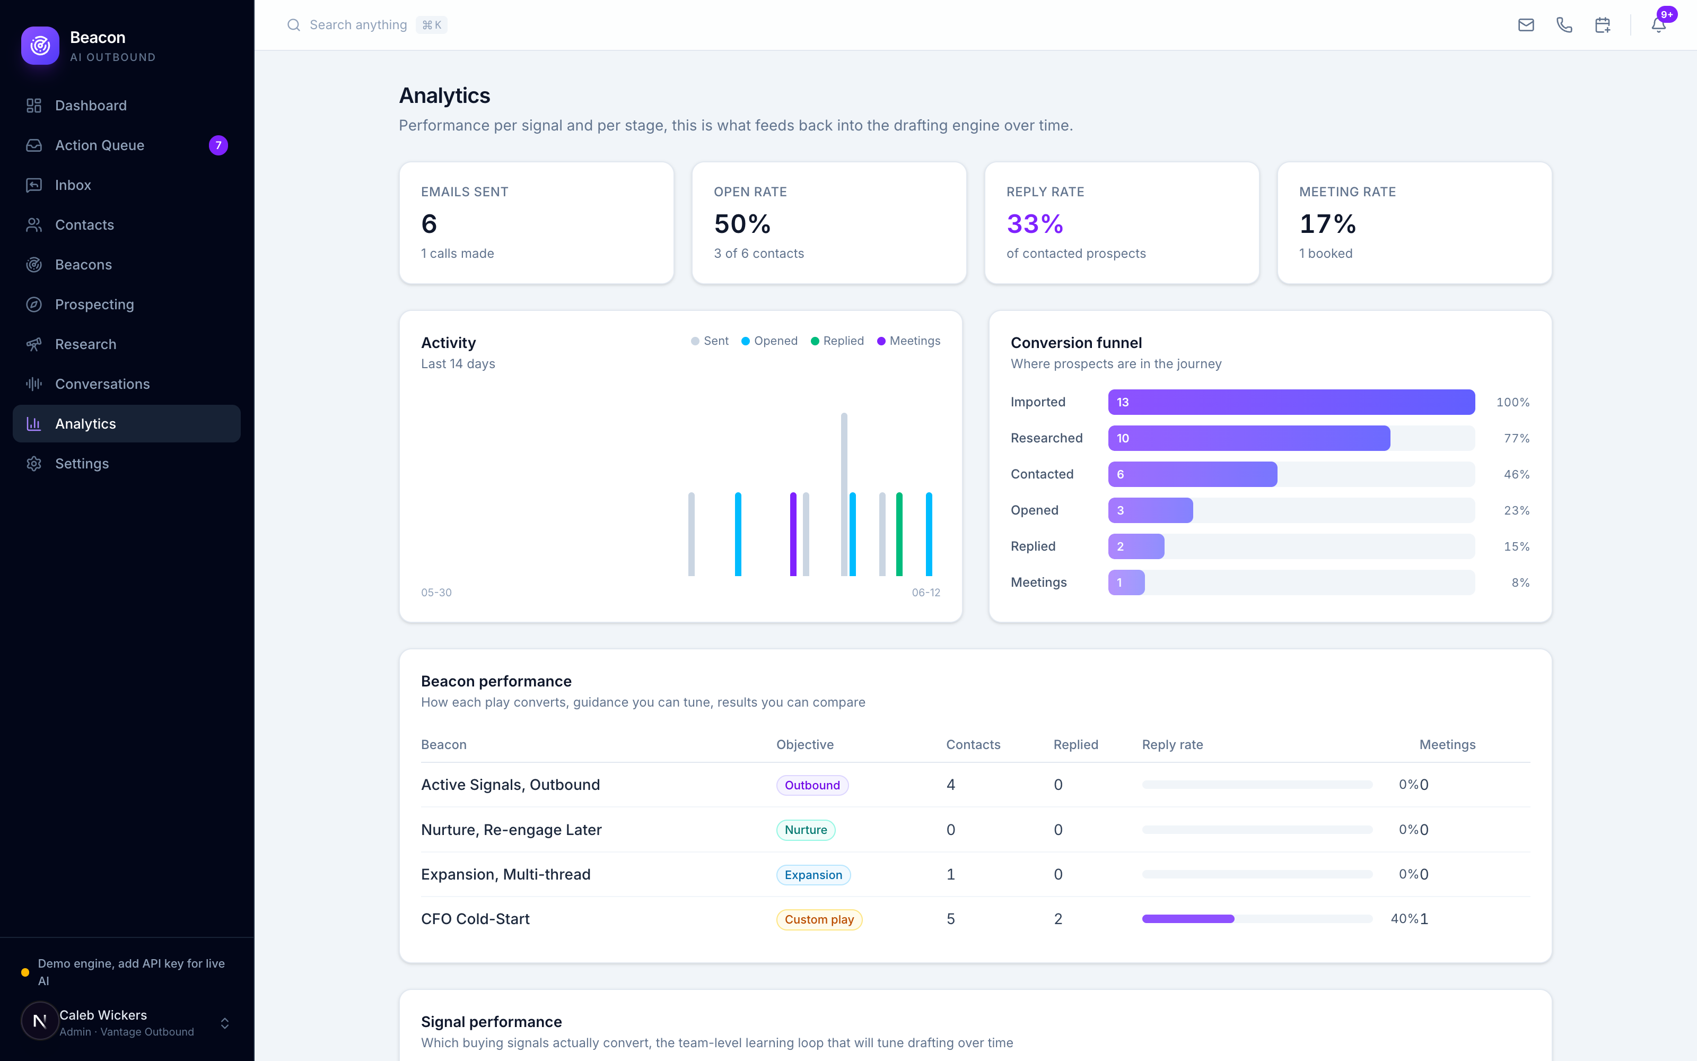
Task: Click the Contacts people icon
Action: tap(33, 224)
